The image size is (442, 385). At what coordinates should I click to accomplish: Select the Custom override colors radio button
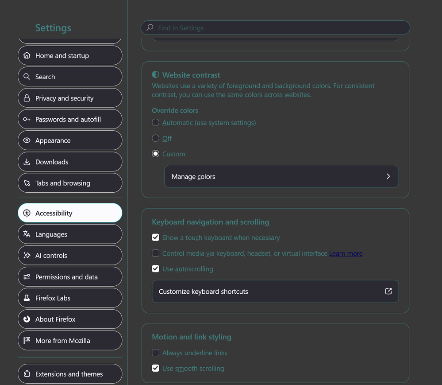(x=156, y=154)
